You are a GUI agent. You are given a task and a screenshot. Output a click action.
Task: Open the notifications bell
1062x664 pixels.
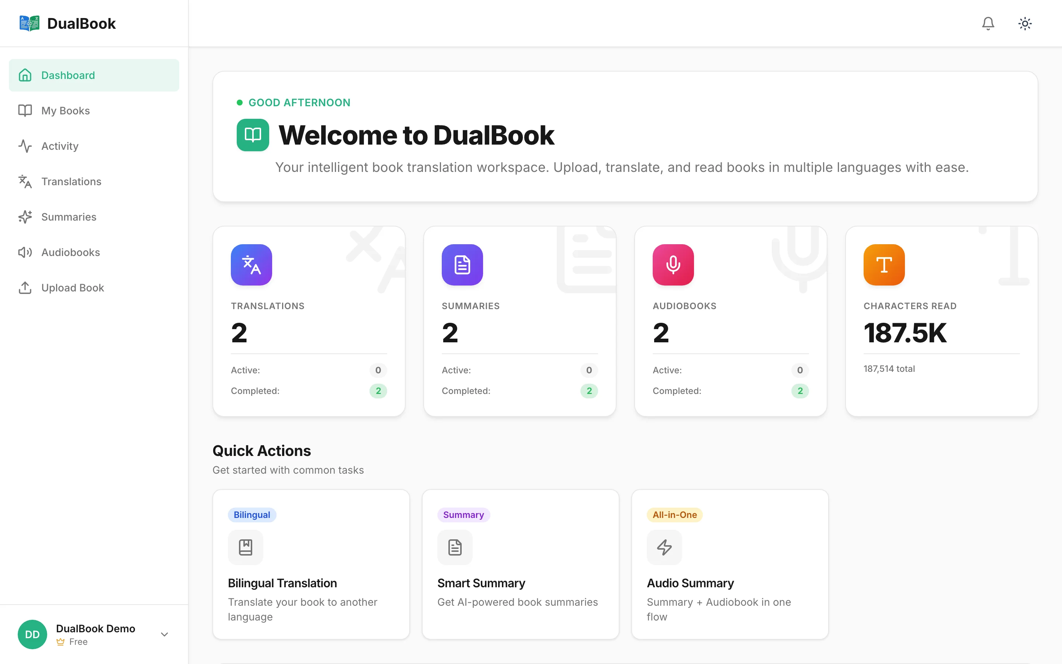pyautogui.click(x=988, y=23)
